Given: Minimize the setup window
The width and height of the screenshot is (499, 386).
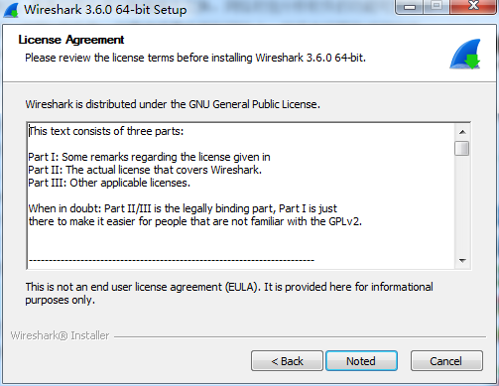Looking at the screenshot, I should pos(410,7).
